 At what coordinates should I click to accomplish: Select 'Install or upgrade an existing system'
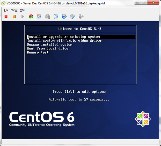point(80,37)
